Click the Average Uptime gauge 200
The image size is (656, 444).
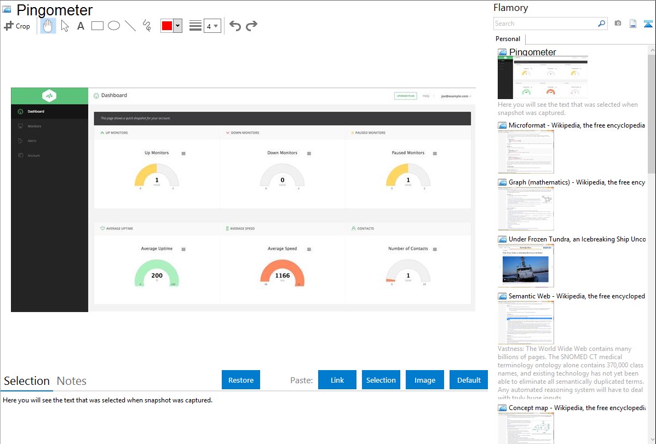(x=157, y=273)
